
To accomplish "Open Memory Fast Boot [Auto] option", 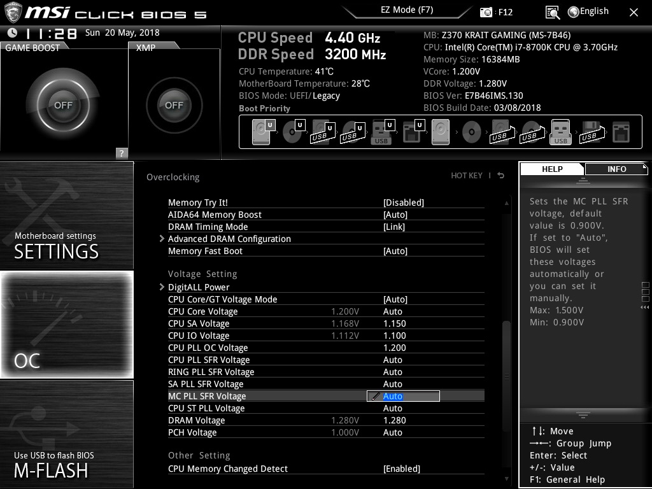I will click(395, 251).
